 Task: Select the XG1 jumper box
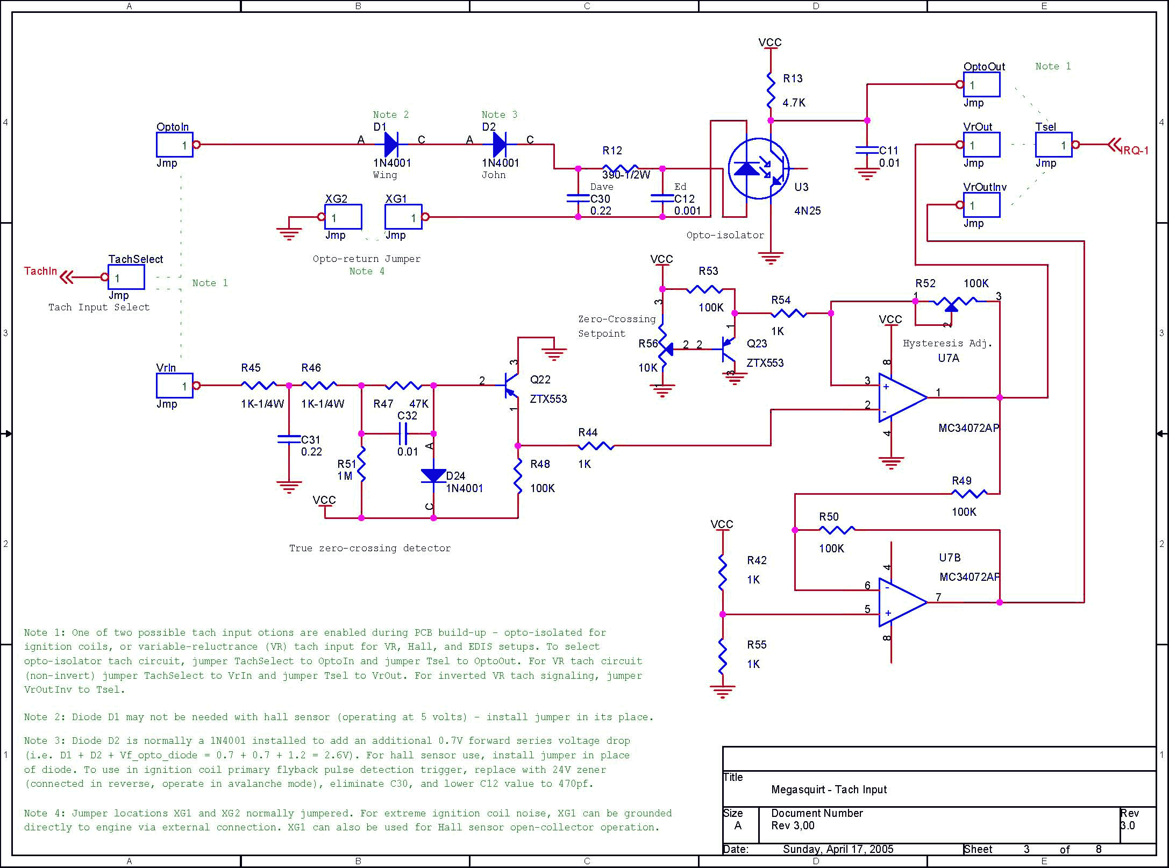pyautogui.click(x=403, y=217)
